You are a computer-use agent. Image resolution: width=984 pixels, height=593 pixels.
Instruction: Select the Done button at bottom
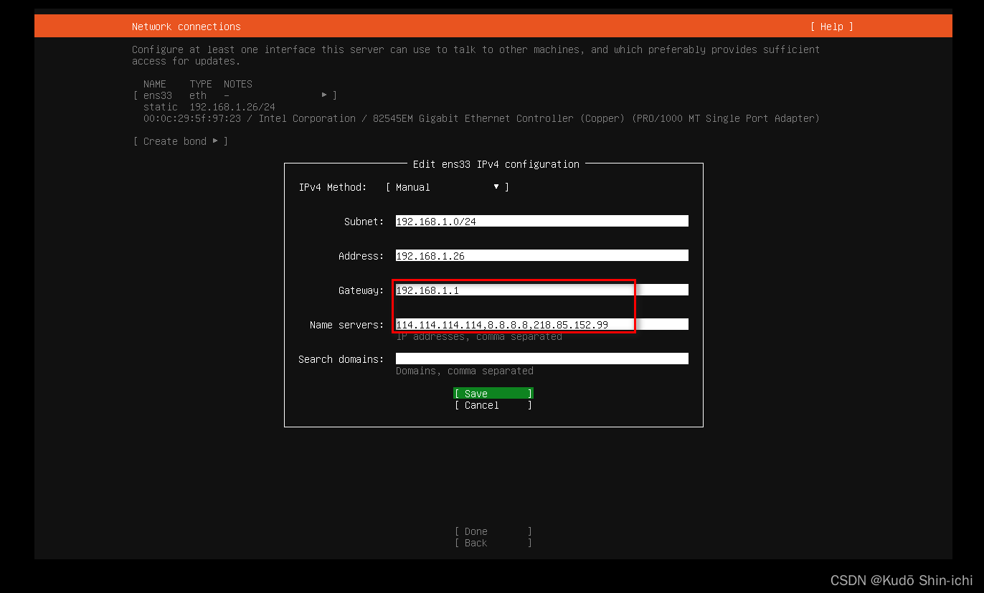(493, 531)
